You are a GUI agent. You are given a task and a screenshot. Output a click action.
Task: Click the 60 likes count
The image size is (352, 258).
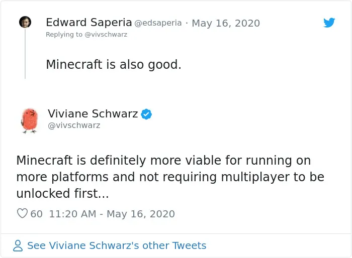pos(36,214)
